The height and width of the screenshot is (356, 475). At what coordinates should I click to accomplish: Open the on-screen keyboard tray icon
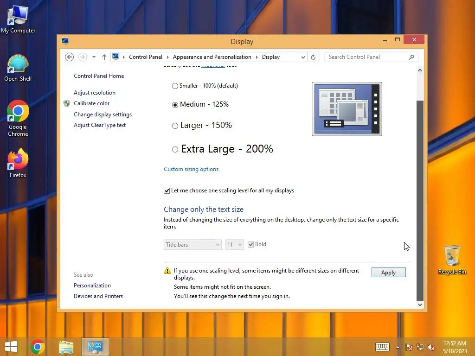[x=382, y=347]
